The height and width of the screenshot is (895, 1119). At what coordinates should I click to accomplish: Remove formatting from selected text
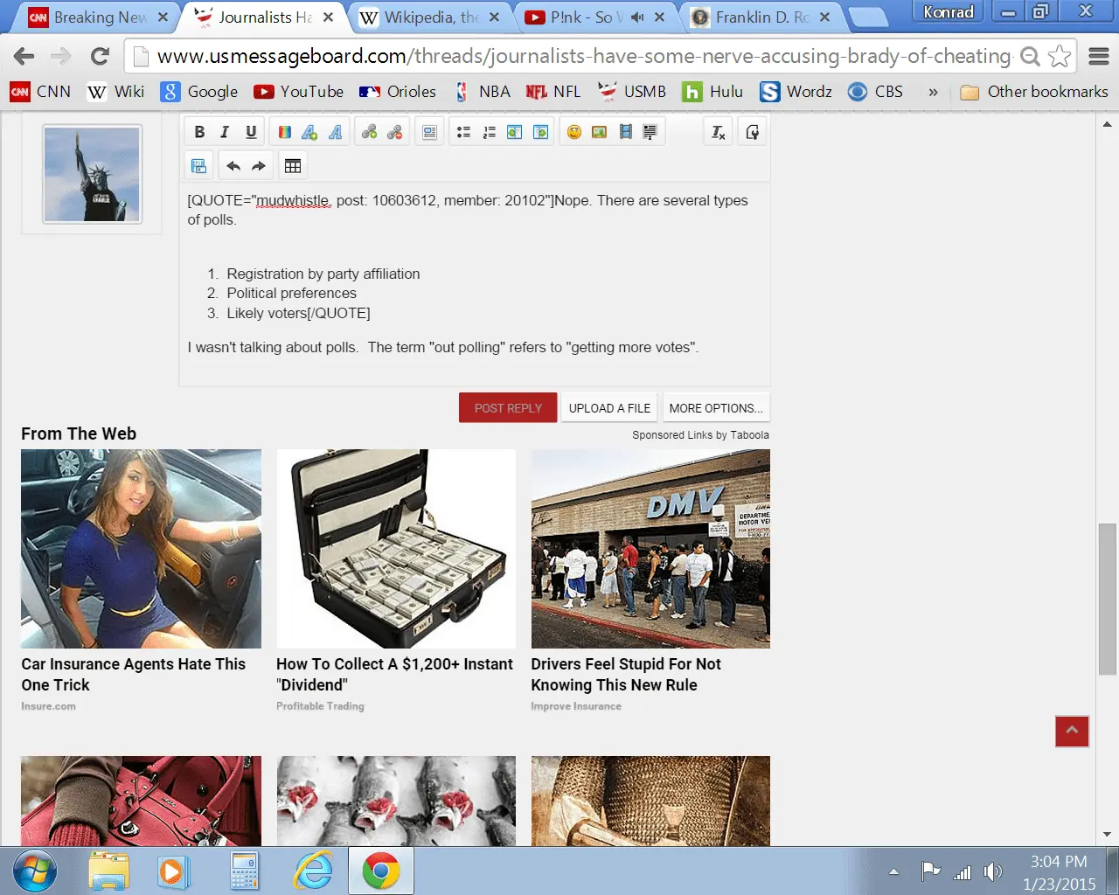(718, 132)
